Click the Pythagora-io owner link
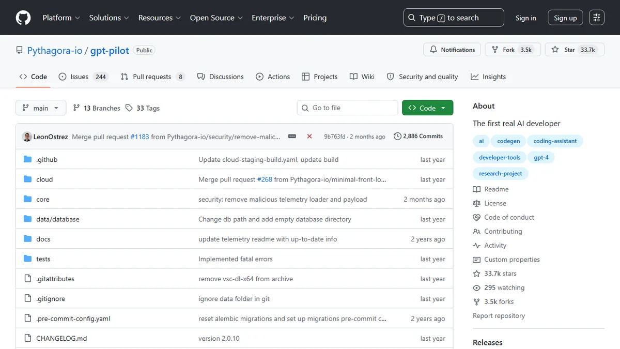The image size is (620, 349). pyautogui.click(x=55, y=50)
